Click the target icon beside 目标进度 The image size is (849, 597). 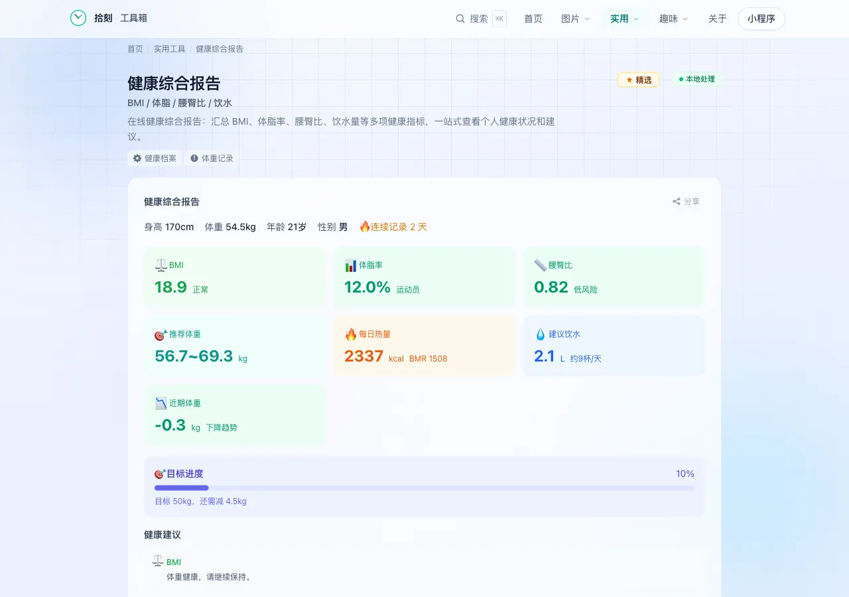(160, 474)
